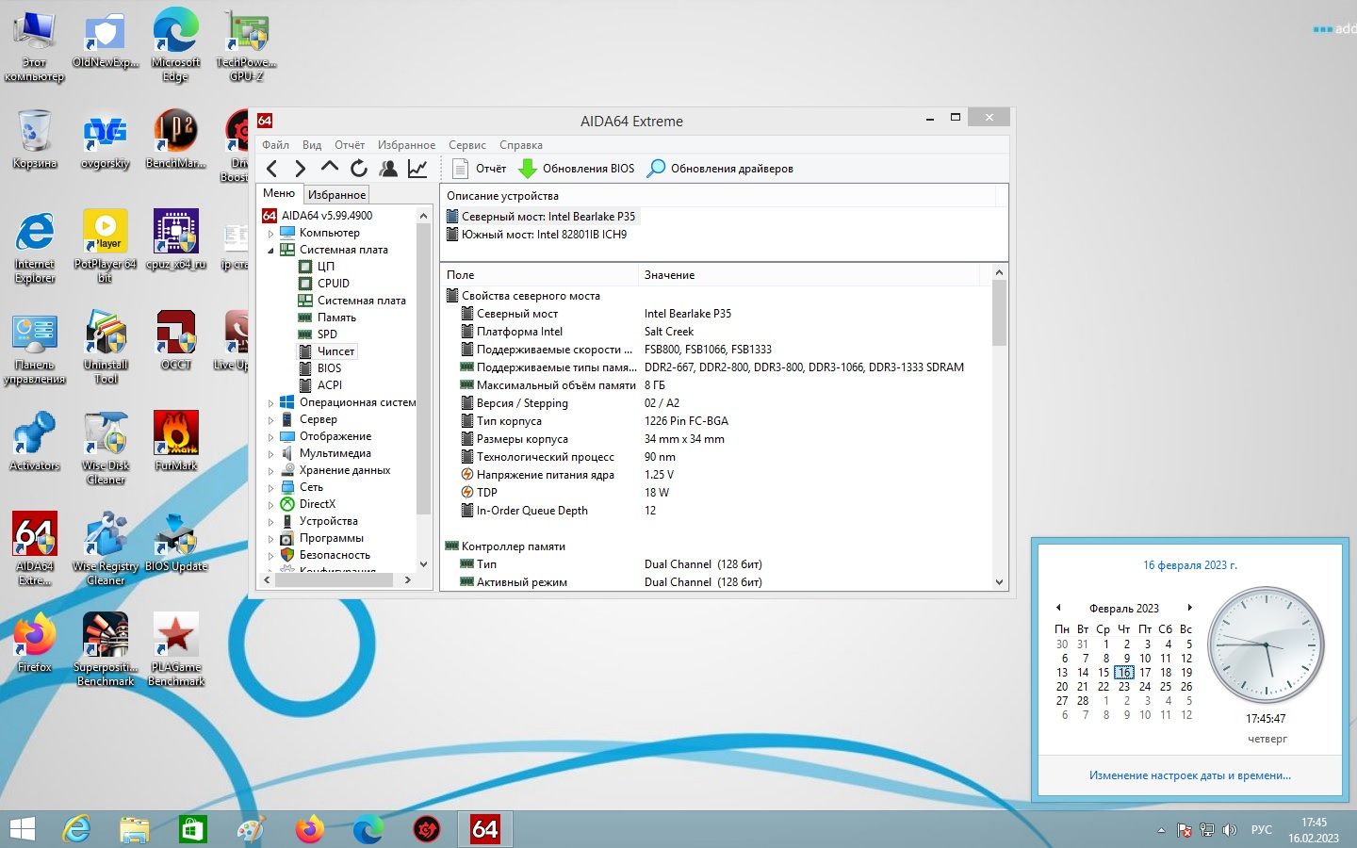
Task: Expand the DirectX tree node
Action: point(270,504)
